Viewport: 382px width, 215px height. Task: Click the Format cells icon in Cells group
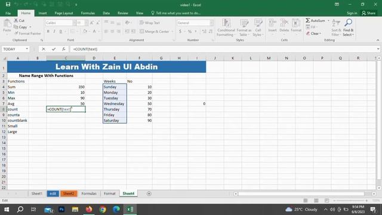[296, 23]
